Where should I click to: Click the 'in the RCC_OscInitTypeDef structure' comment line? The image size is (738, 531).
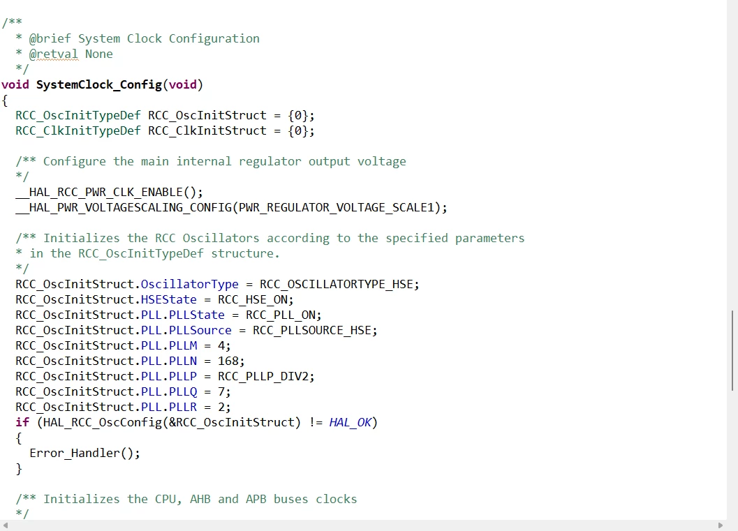[x=148, y=254]
